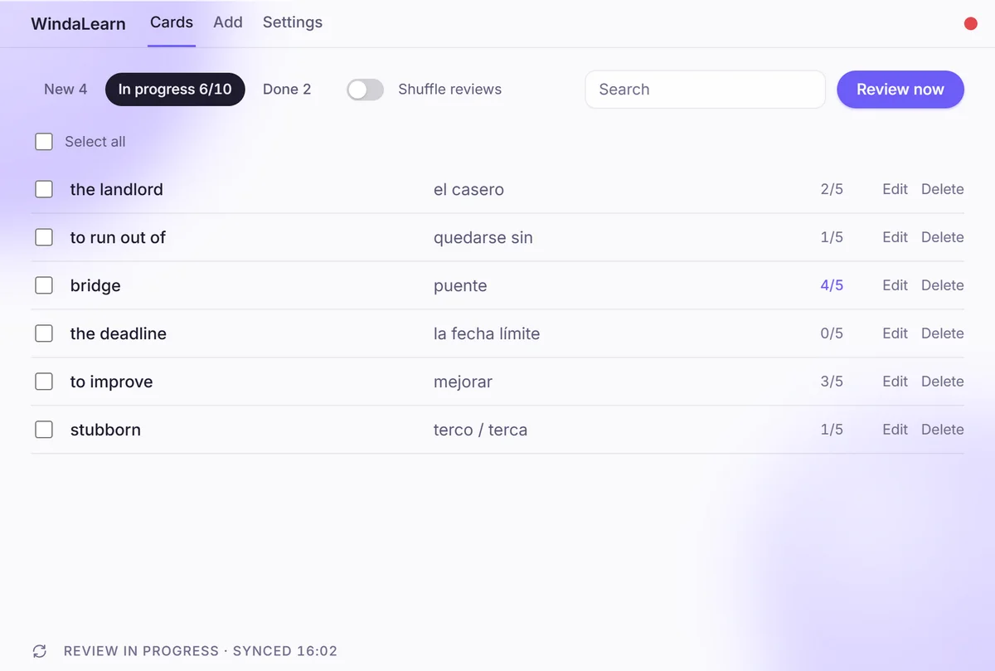Image resolution: width=995 pixels, height=671 pixels.
Task: Delete the stubborn card
Action: coord(943,430)
